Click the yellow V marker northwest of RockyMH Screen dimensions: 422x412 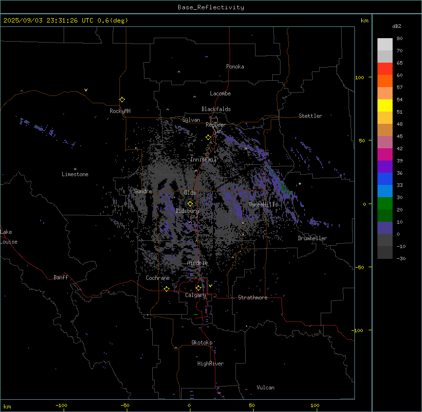(x=86, y=90)
